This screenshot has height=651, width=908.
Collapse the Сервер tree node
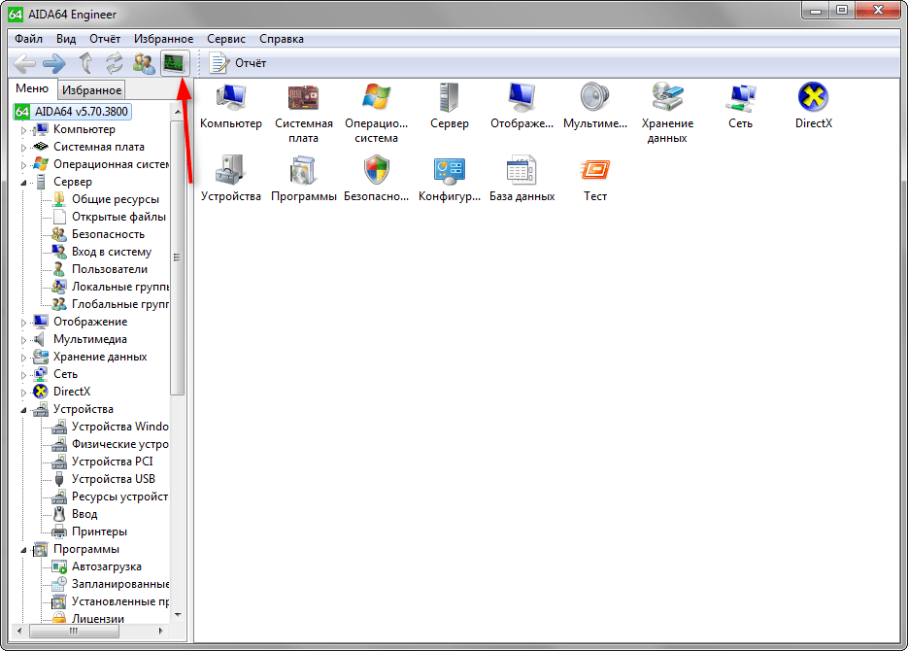[x=24, y=183]
